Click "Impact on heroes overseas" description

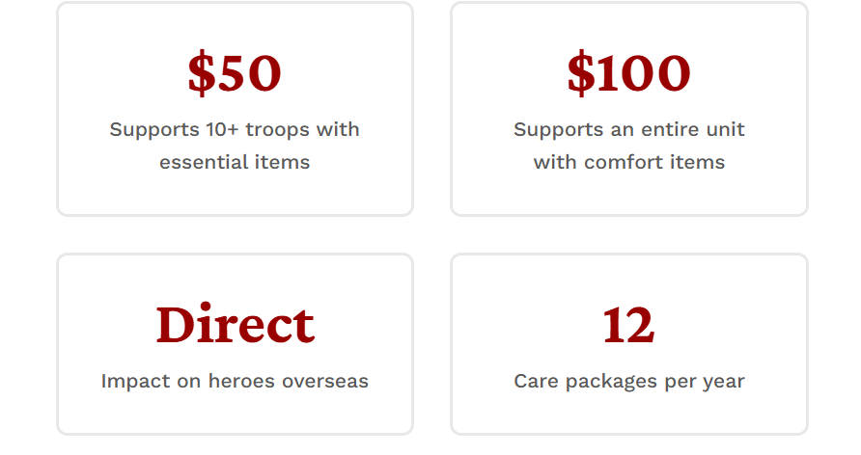(x=235, y=381)
